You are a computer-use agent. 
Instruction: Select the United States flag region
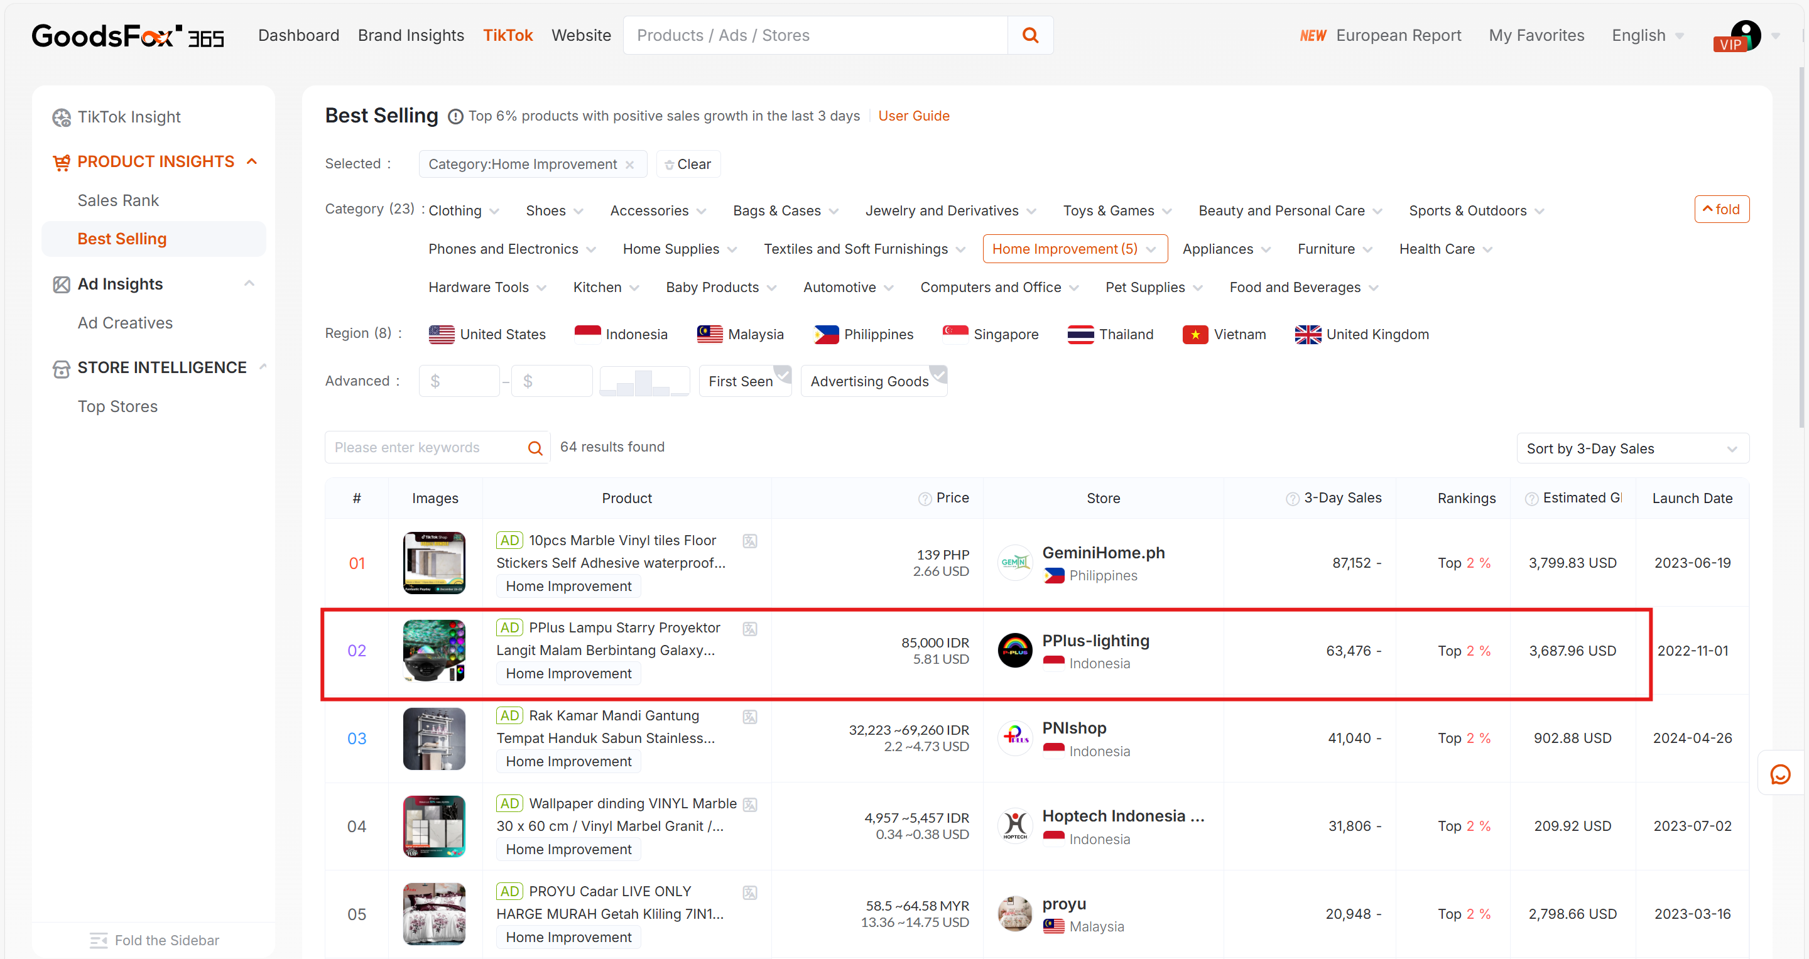pos(441,335)
